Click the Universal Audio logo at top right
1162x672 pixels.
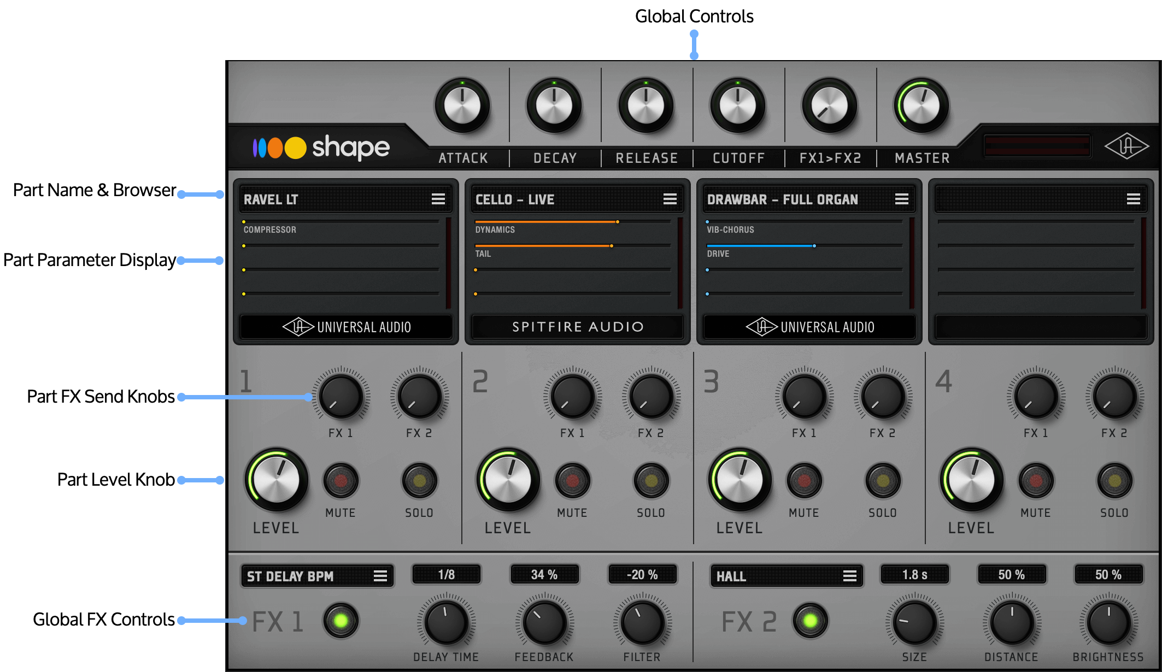coord(1126,146)
